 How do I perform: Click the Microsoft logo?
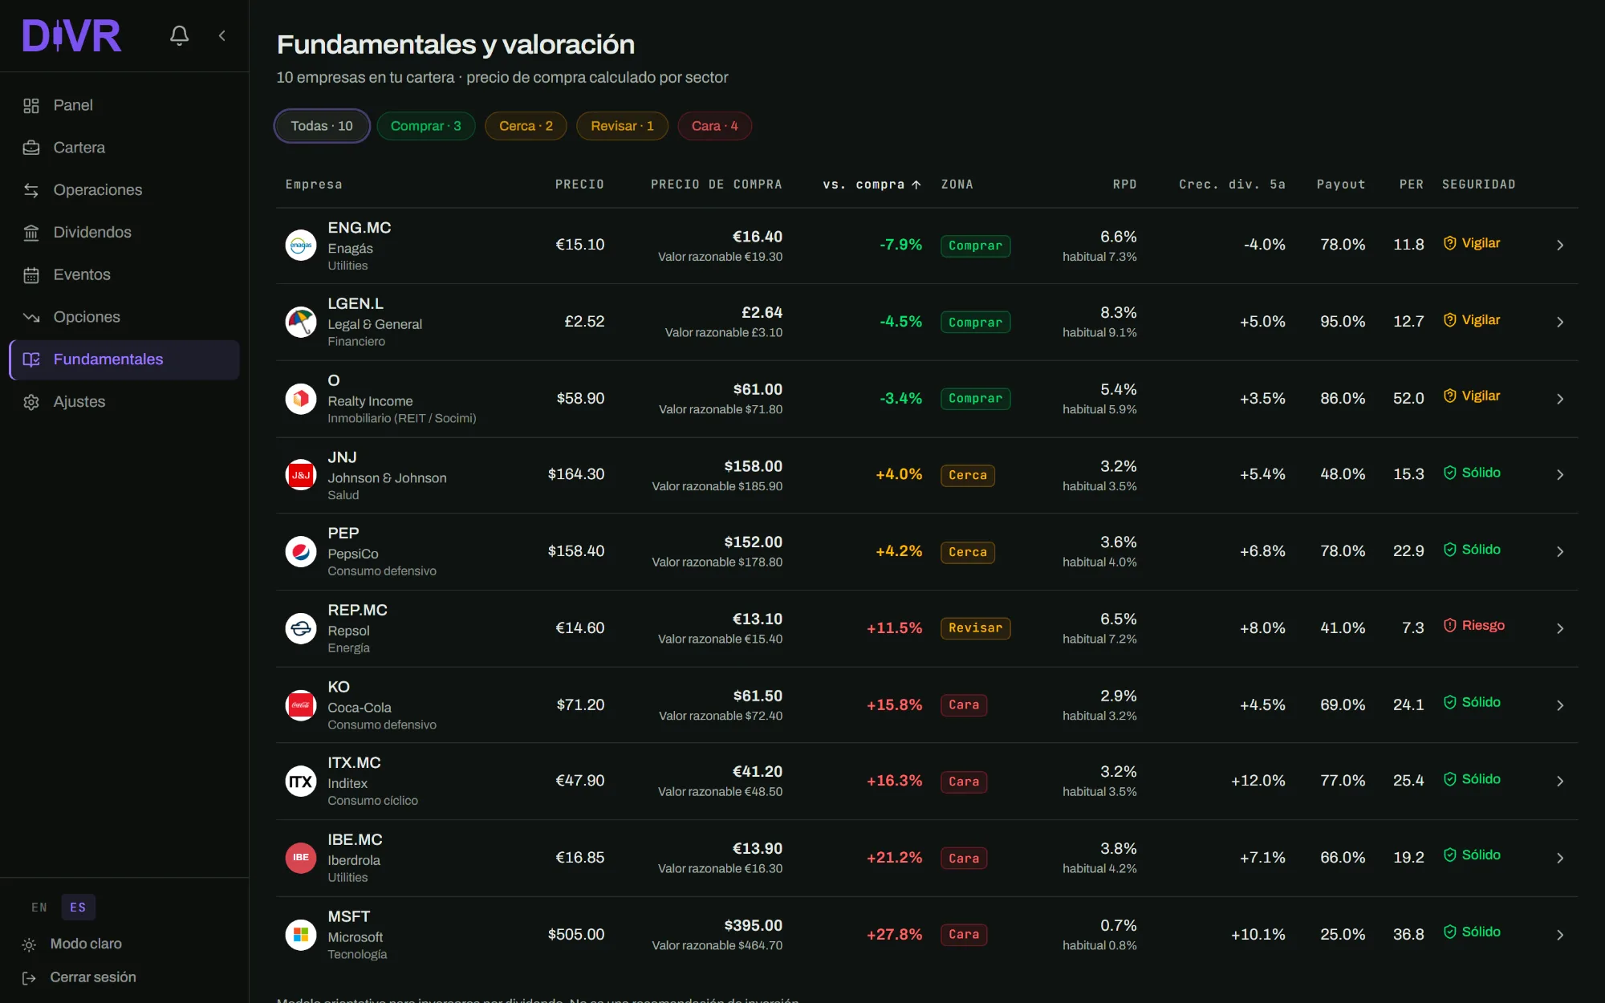click(x=301, y=935)
